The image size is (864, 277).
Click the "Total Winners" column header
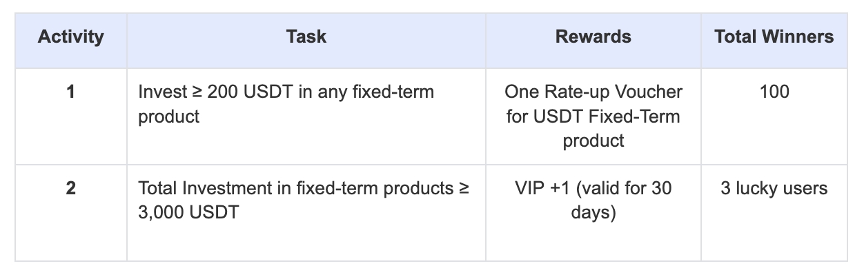774,37
